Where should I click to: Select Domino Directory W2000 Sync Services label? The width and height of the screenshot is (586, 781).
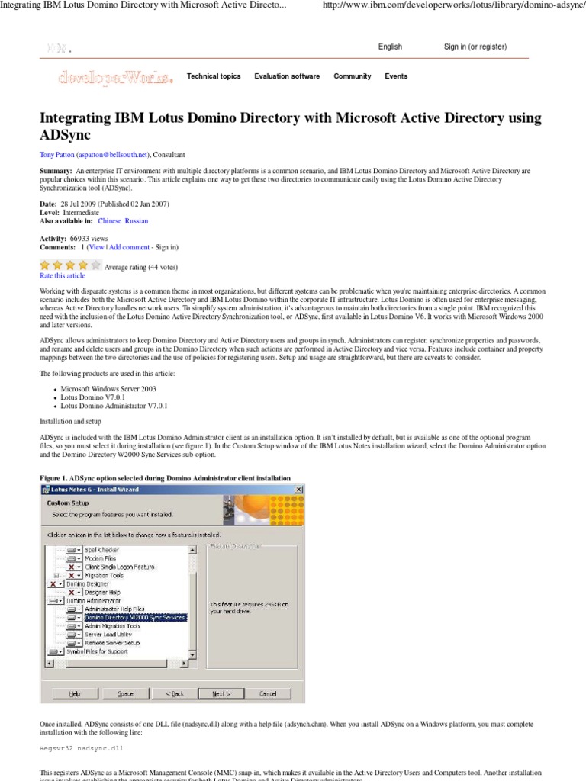(x=135, y=618)
